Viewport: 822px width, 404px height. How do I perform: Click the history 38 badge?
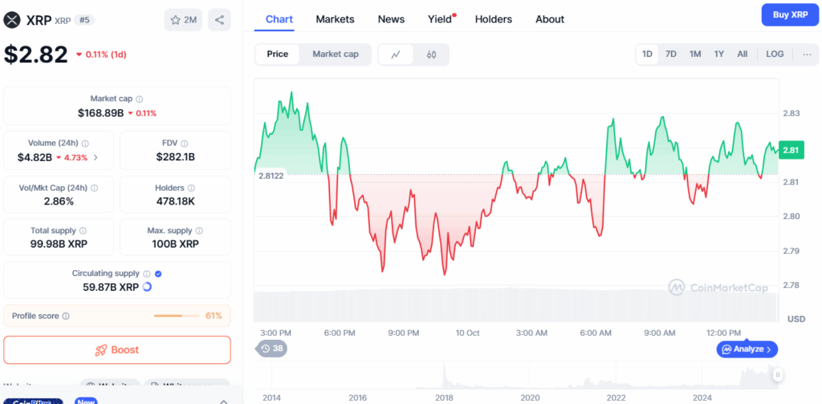[x=271, y=348]
